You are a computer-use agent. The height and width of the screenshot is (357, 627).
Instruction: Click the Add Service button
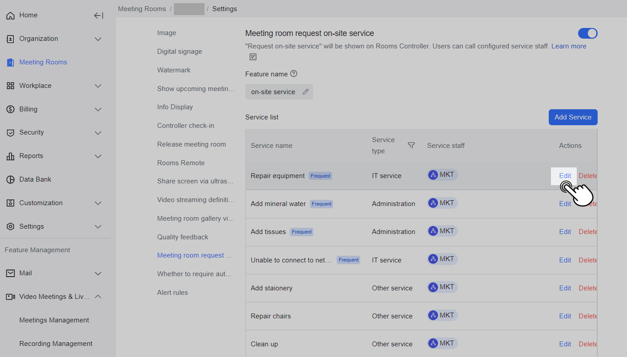tap(573, 117)
